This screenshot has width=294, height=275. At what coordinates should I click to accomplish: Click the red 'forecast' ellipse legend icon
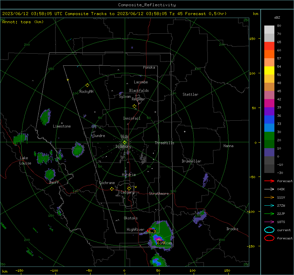[x=269, y=238]
